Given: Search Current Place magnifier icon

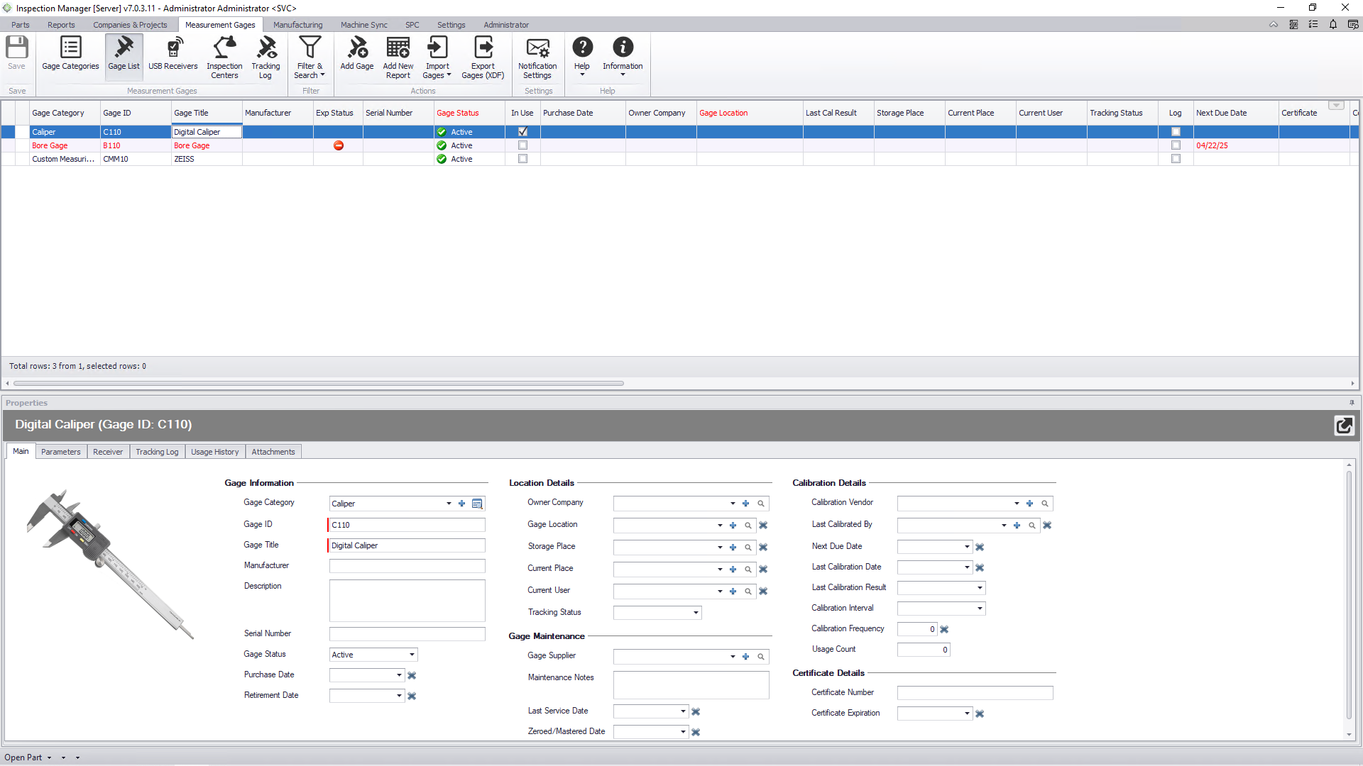Looking at the screenshot, I should 748,570.
